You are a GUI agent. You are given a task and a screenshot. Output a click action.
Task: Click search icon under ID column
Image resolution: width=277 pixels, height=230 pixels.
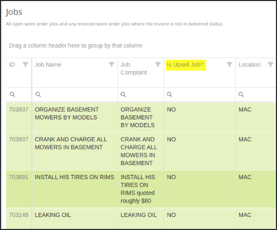[x=12, y=94]
